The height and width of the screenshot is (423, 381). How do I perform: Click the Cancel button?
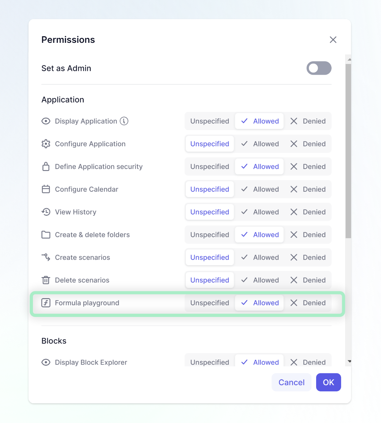point(291,382)
